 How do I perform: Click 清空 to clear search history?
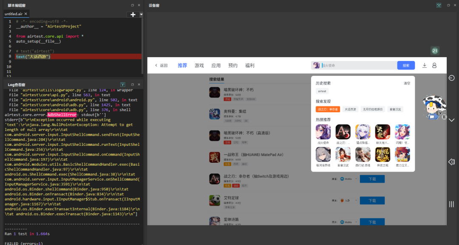click(x=407, y=83)
